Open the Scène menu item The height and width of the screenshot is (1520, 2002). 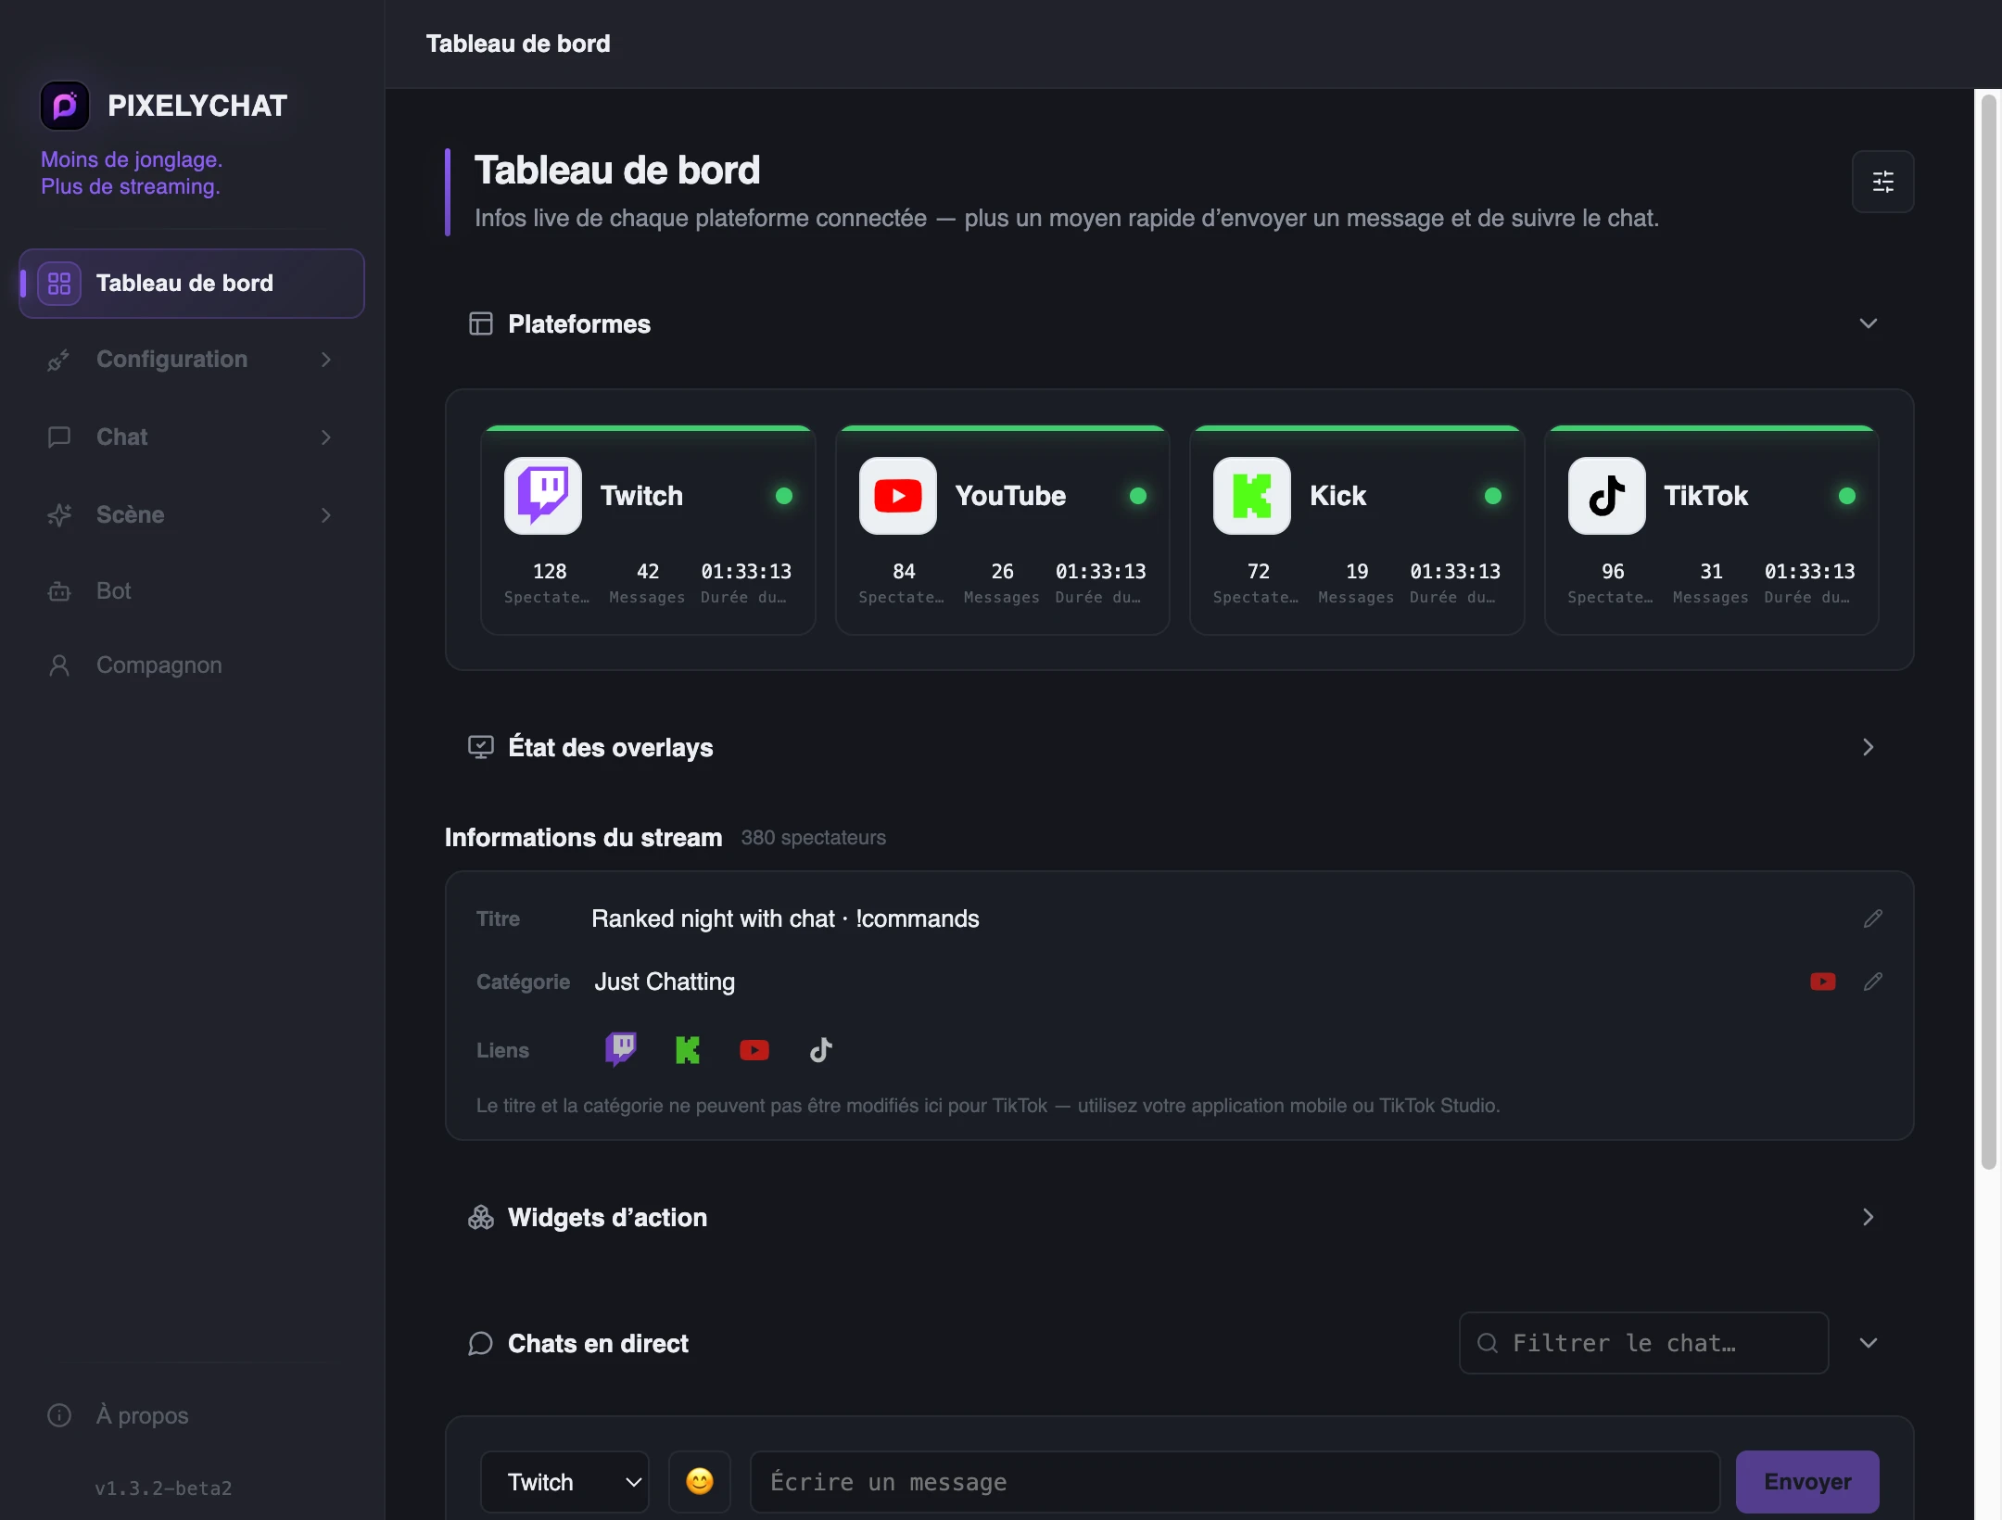(x=192, y=515)
